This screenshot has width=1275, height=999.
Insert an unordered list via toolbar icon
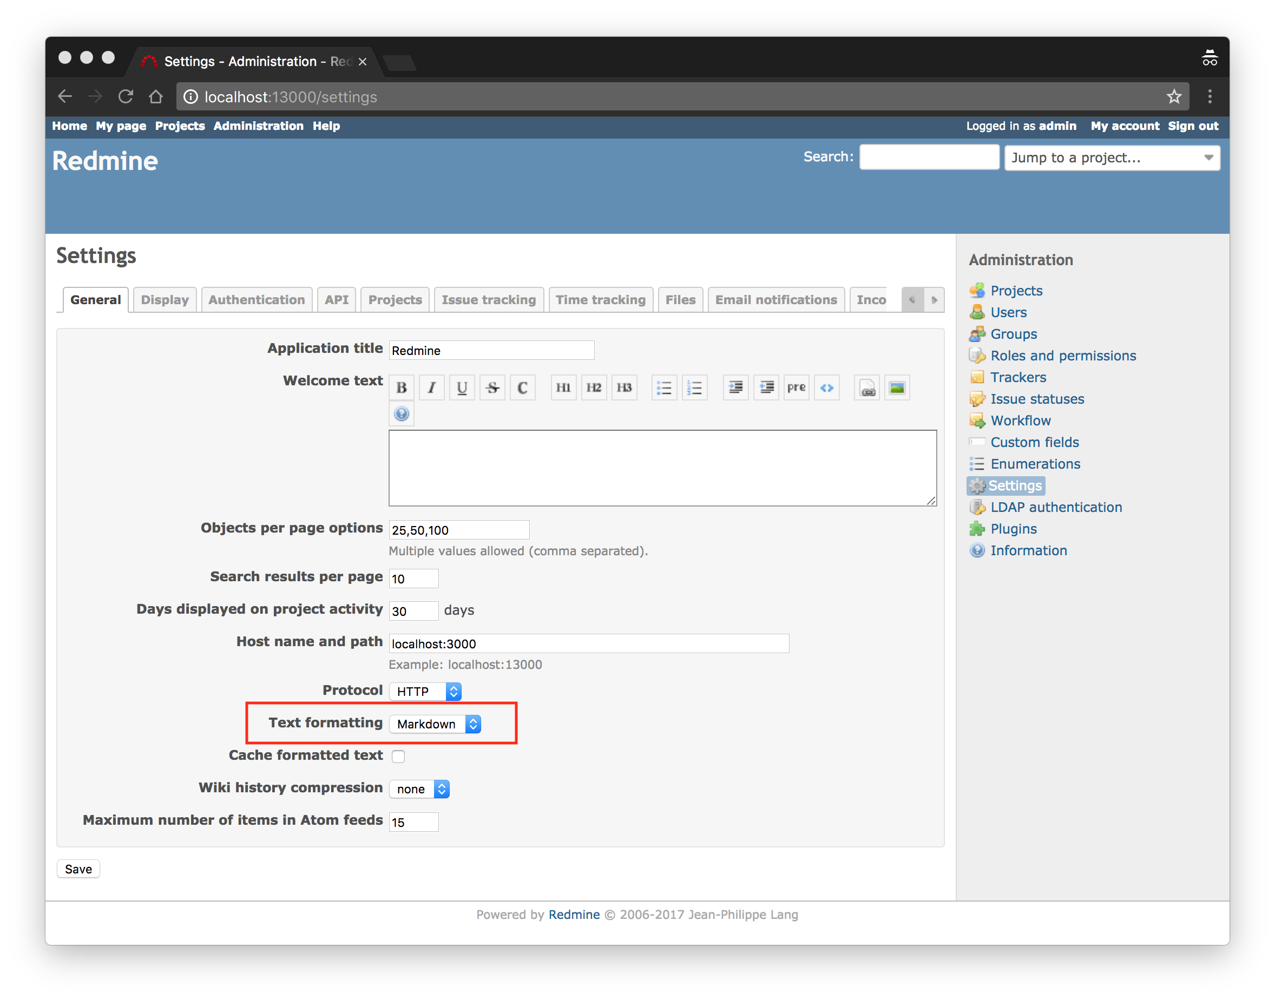664,387
